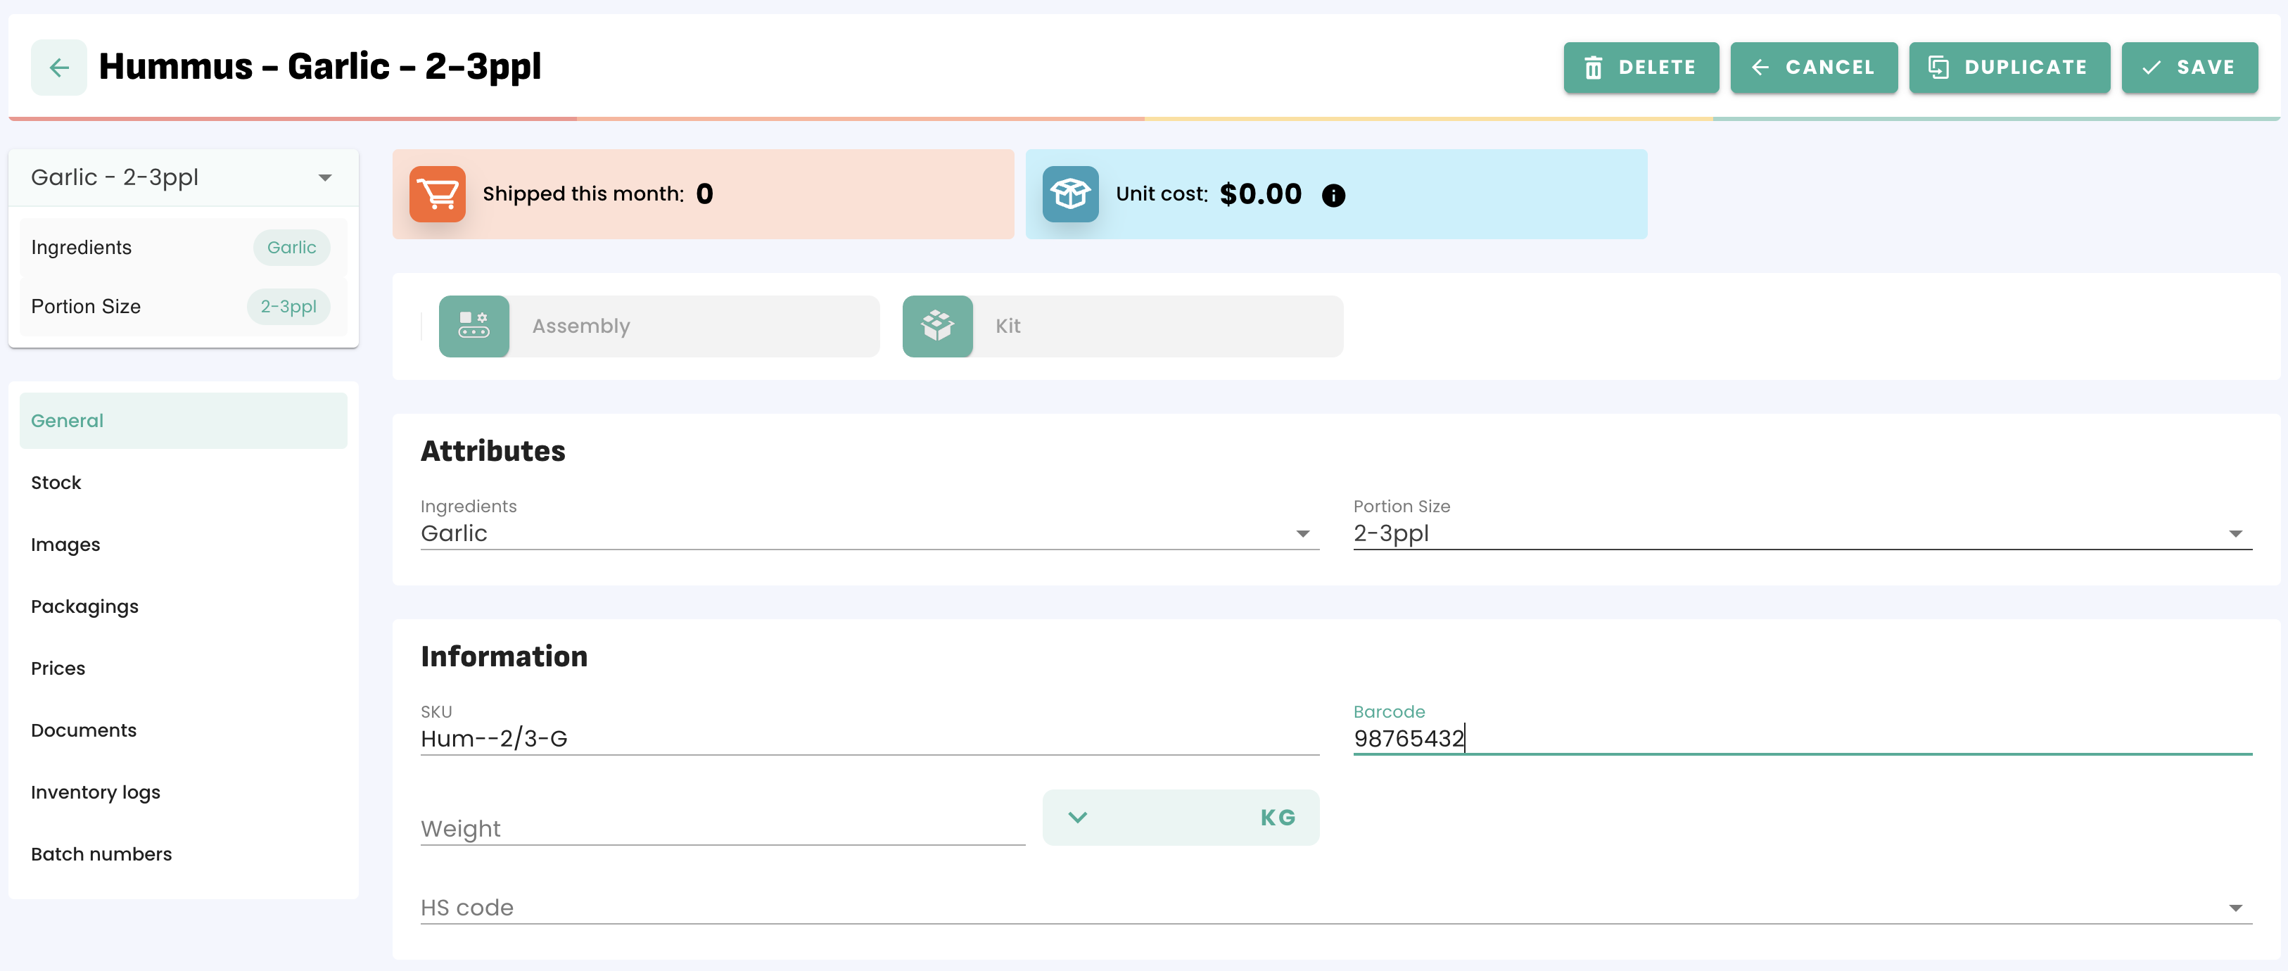The image size is (2288, 971).
Task: Save the product changes
Action: coord(2189,68)
